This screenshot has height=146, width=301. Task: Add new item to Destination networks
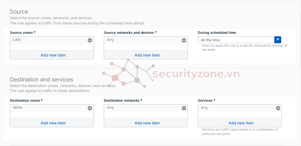click(x=147, y=123)
